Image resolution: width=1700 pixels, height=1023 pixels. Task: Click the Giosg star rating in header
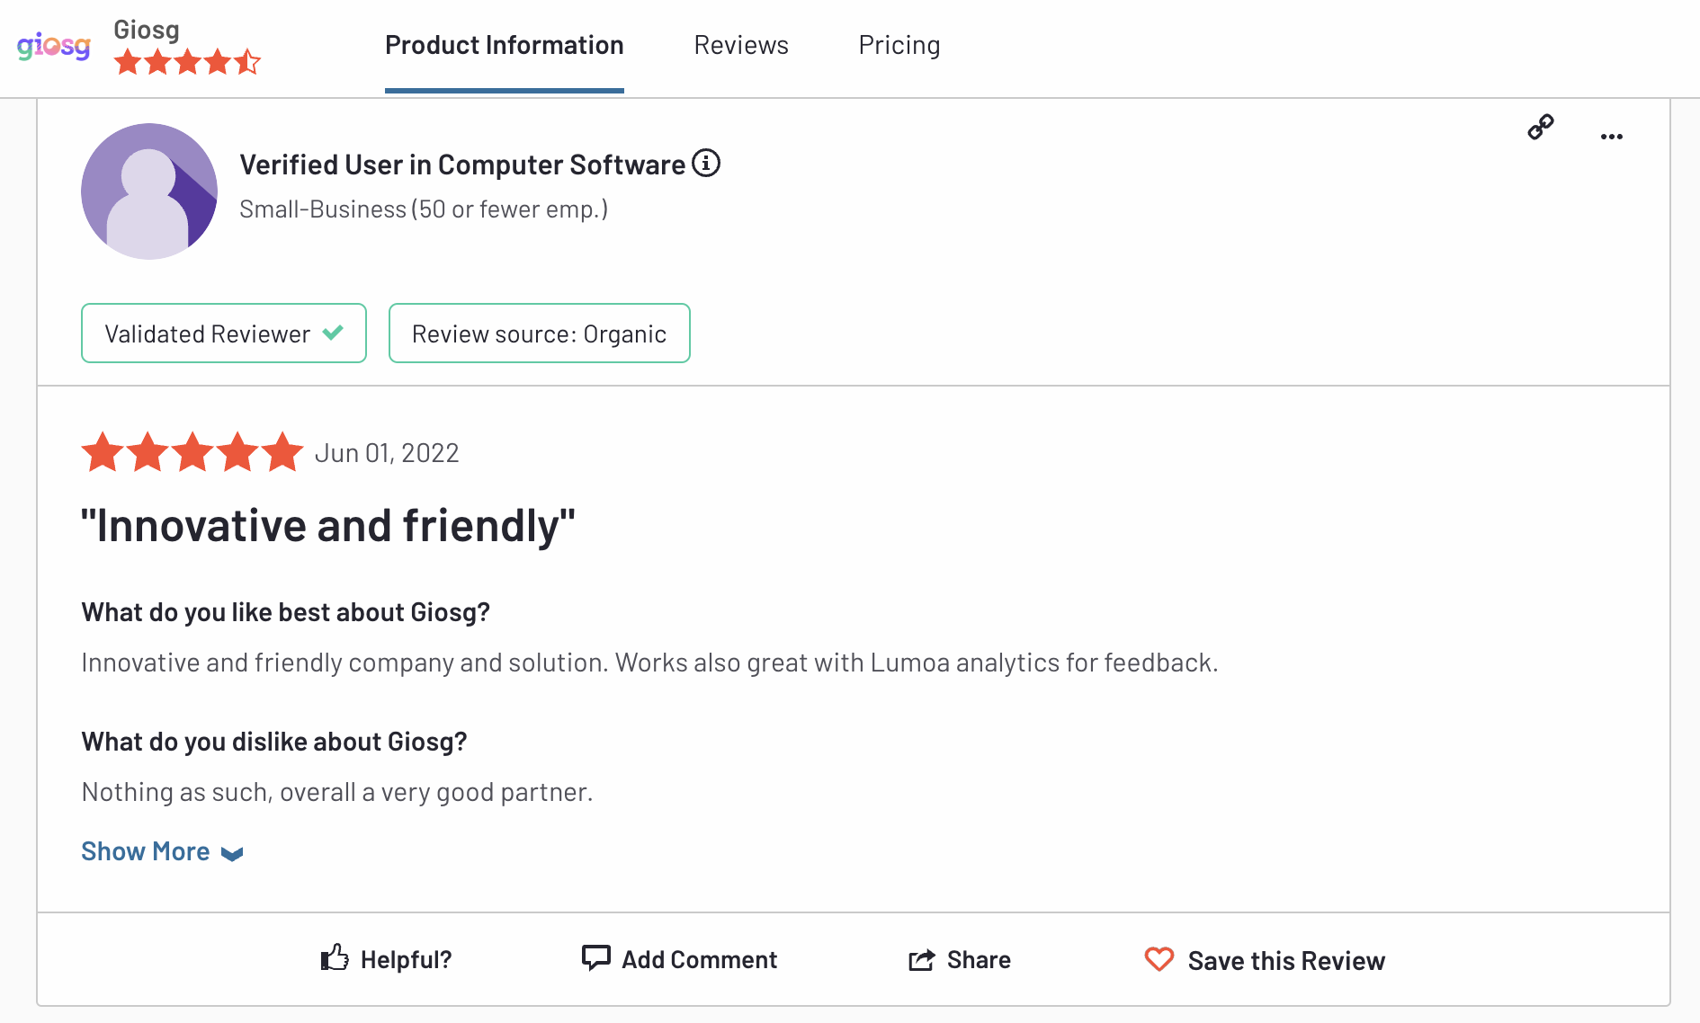tap(187, 62)
